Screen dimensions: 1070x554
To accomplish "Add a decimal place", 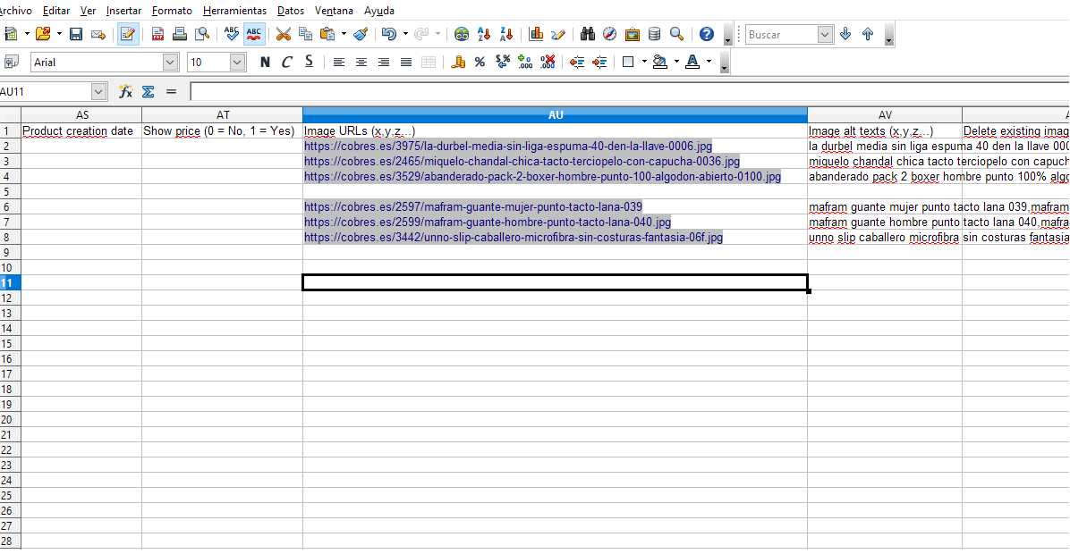I will pyautogui.click(x=525, y=62).
